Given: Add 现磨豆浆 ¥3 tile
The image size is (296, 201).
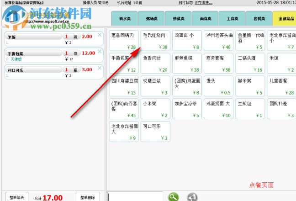Looking at the screenshot, I should point(155,86).
